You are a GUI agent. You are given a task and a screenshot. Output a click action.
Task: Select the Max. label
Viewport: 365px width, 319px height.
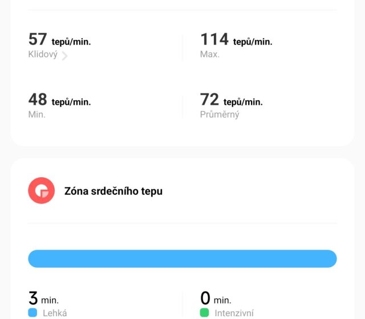(210, 55)
